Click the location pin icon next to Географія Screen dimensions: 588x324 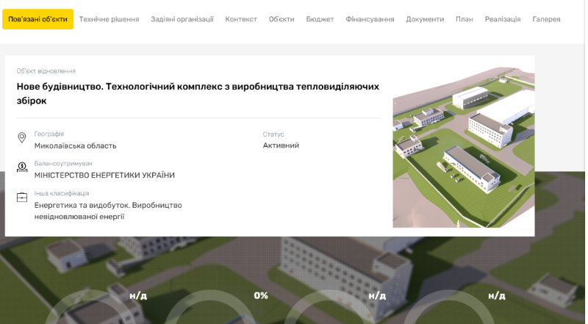(x=22, y=137)
